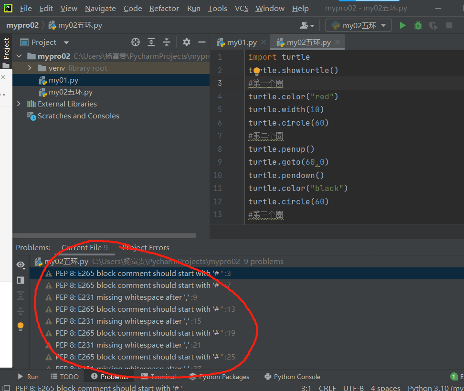Close the my01.py editor tab
Image resolution: width=464 pixels, height=391 pixels.
pos(264,42)
